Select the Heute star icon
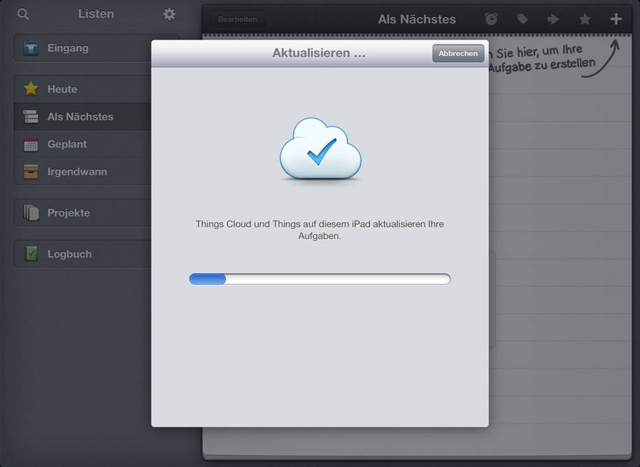Image resolution: width=640 pixels, height=467 pixels. (x=30, y=88)
